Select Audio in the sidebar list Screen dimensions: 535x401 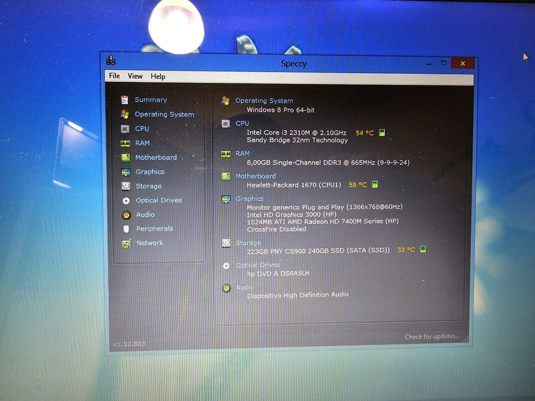(145, 214)
